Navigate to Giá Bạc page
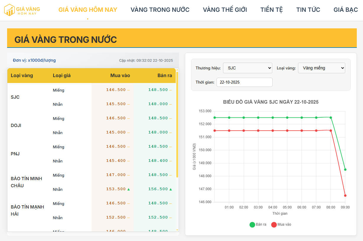 click(346, 10)
